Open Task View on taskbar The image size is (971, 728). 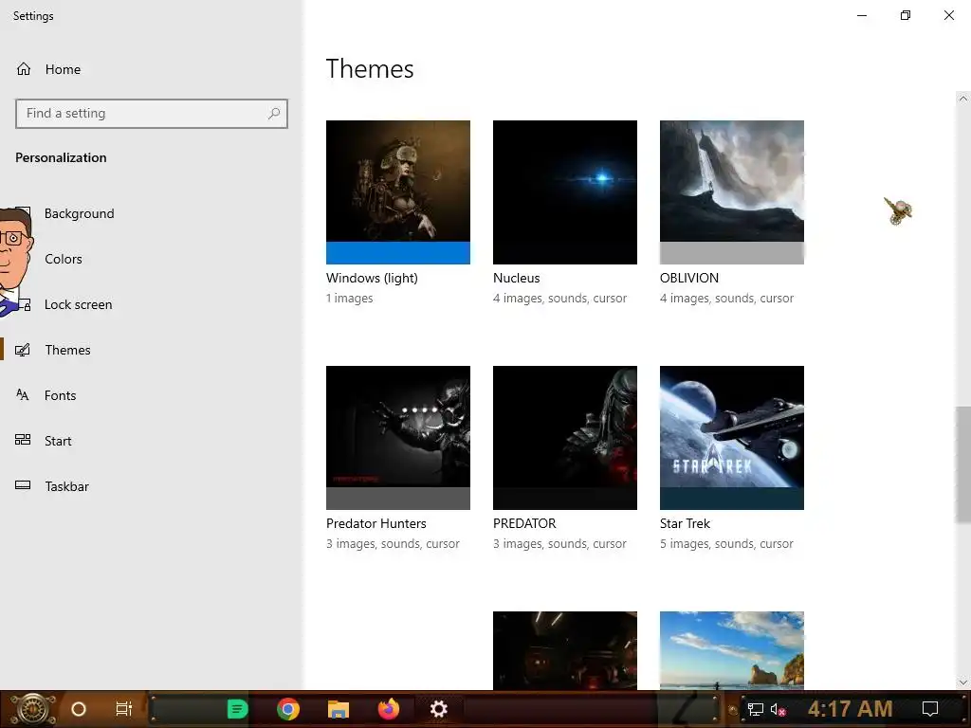point(124,709)
